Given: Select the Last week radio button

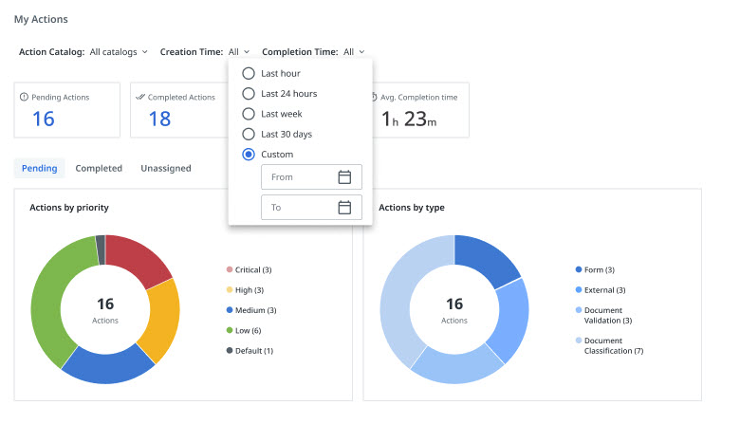Looking at the screenshot, I should (x=249, y=114).
